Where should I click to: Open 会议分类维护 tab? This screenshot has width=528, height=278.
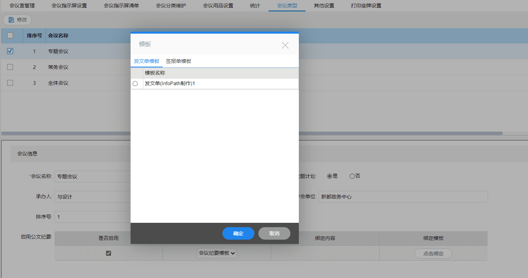[171, 6]
